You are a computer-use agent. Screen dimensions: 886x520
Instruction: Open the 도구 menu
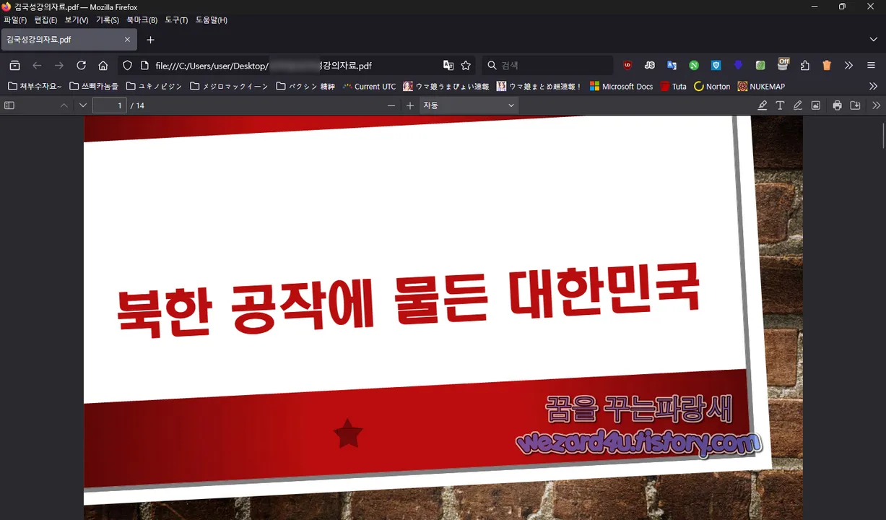pyautogui.click(x=175, y=19)
